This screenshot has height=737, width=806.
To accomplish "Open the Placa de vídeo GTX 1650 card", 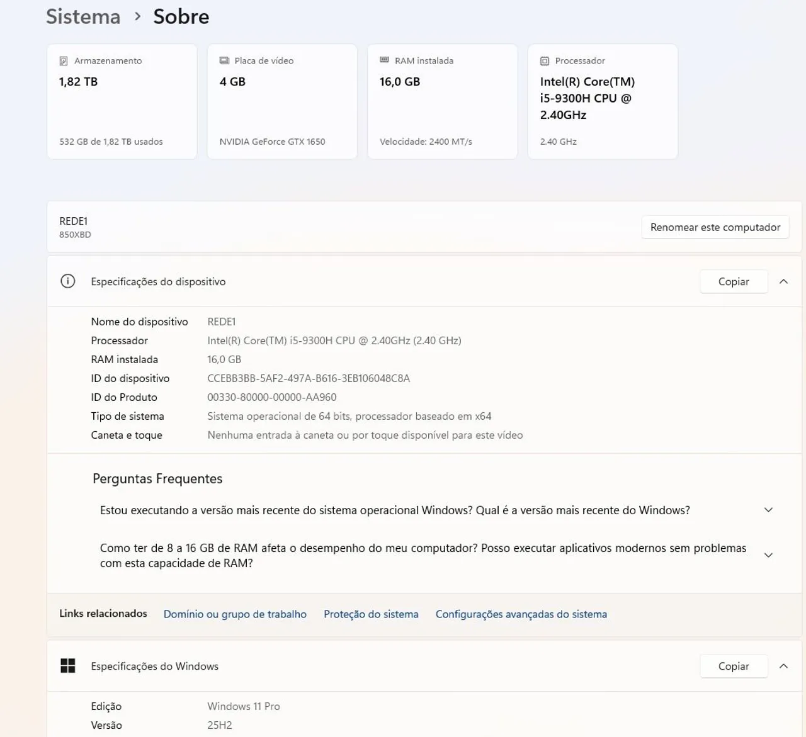I will pos(282,101).
